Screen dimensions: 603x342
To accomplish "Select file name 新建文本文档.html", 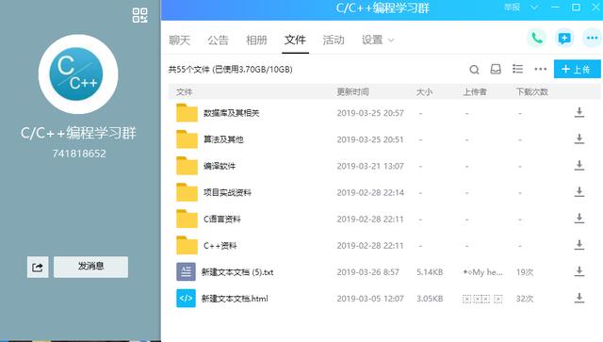I will click(235, 299).
